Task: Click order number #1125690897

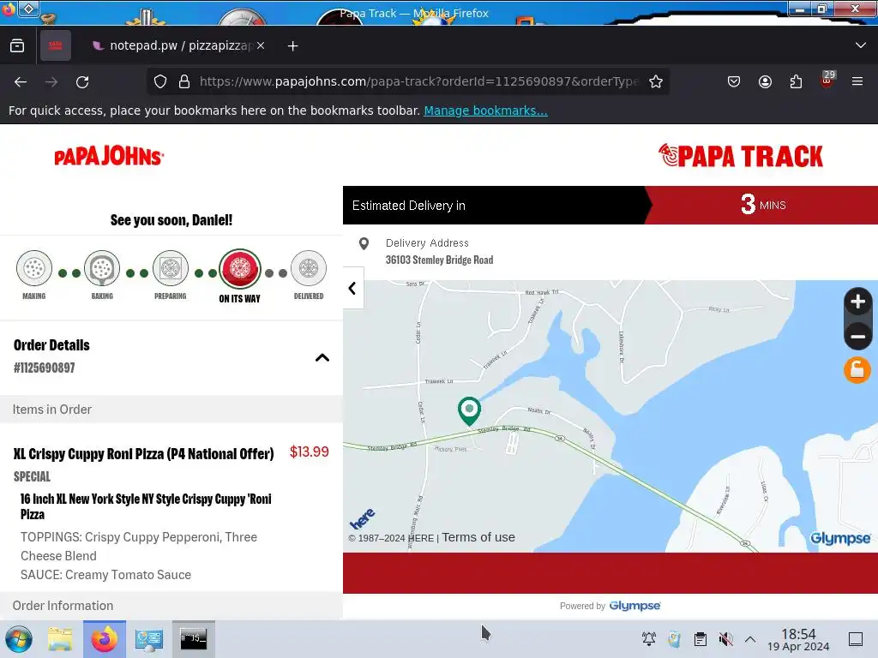Action: coord(45,368)
